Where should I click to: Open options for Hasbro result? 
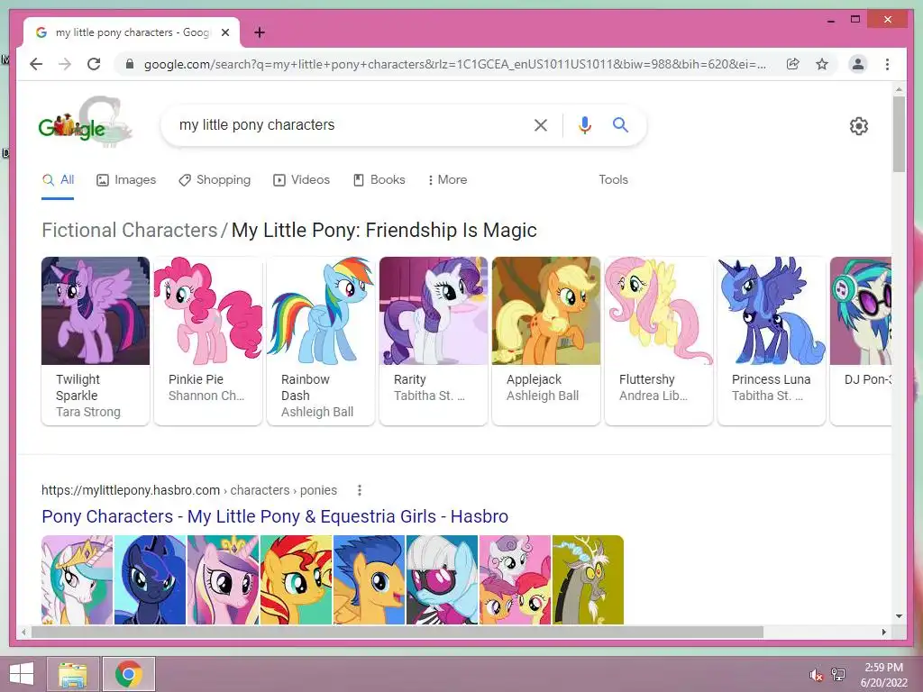(x=360, y=490)
